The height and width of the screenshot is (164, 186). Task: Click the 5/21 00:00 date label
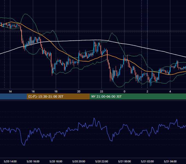point(124,161)
